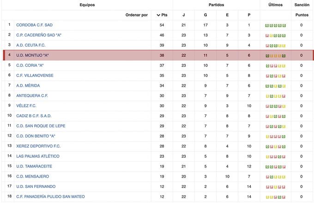The image size is (314, 203).
Task: Click the green G badge in Don Benito row
Action: [284, 136]
